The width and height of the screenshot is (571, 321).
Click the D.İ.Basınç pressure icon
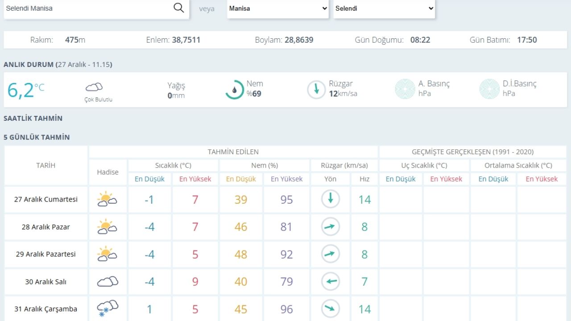click(x=489, y=89)
